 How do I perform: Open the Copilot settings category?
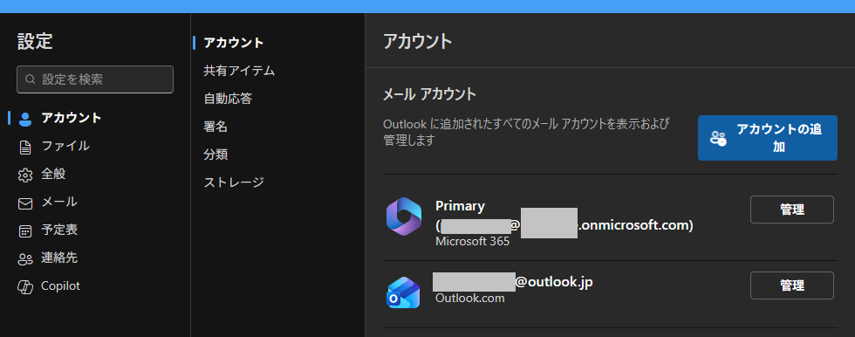coord(60,285)
